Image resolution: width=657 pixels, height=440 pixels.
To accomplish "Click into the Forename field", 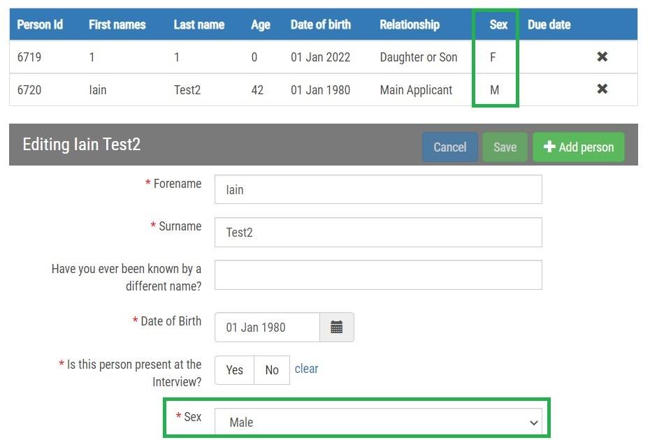I will pyautogui.click(x=378, y=189).
